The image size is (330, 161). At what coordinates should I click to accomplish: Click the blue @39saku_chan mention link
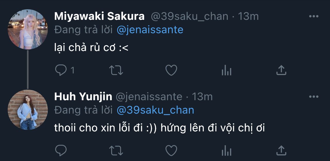155,110
